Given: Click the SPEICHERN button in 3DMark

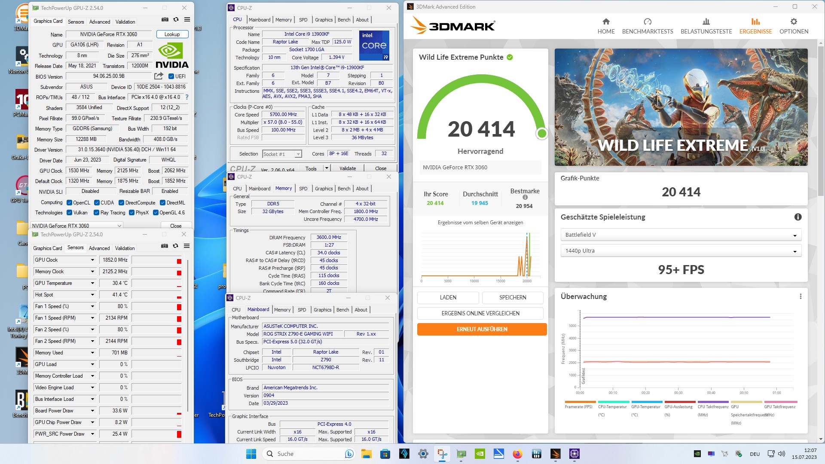Looking at the screenshot, I should pos(513,298).
